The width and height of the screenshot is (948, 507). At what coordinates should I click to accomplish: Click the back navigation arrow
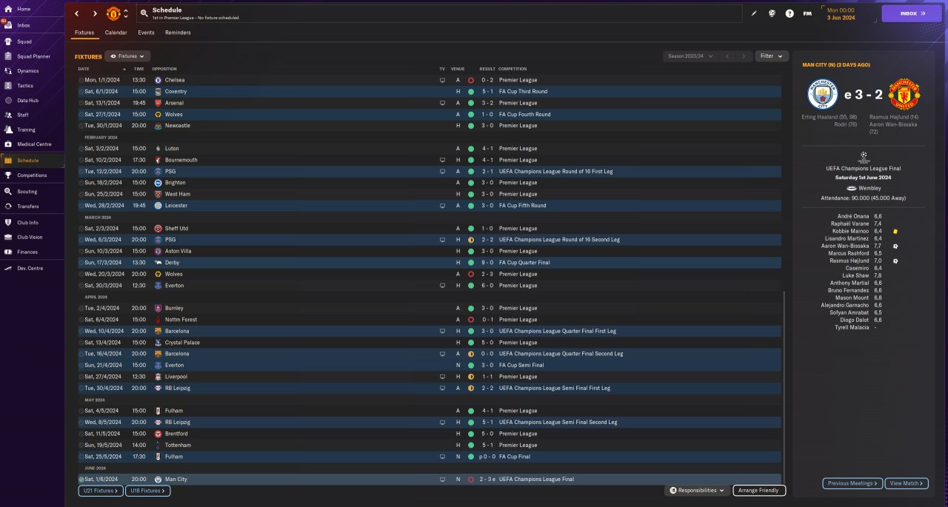pyautogui.click(x=76, y=13)
